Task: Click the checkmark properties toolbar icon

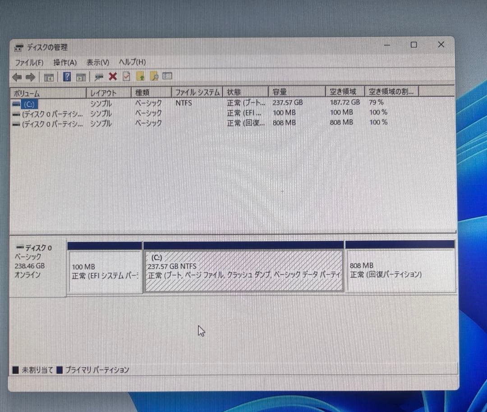Action: 126,77
